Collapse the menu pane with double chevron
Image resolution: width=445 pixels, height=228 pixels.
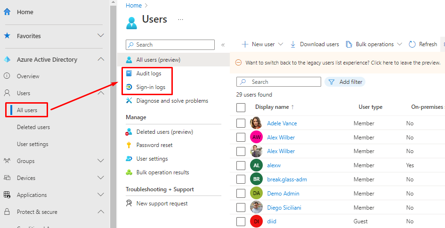(223, 45)
